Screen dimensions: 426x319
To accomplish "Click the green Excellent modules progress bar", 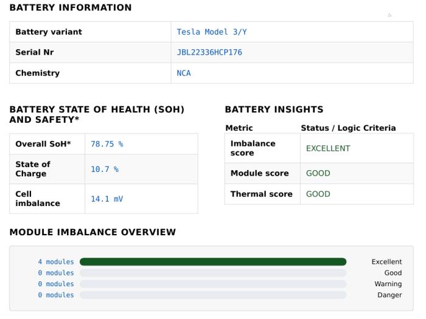I will 213,262.
